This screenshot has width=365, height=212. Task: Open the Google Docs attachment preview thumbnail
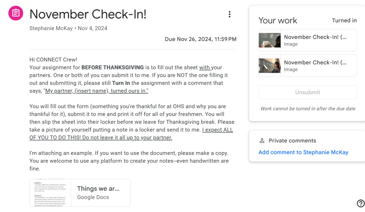[x=50, y=193]
